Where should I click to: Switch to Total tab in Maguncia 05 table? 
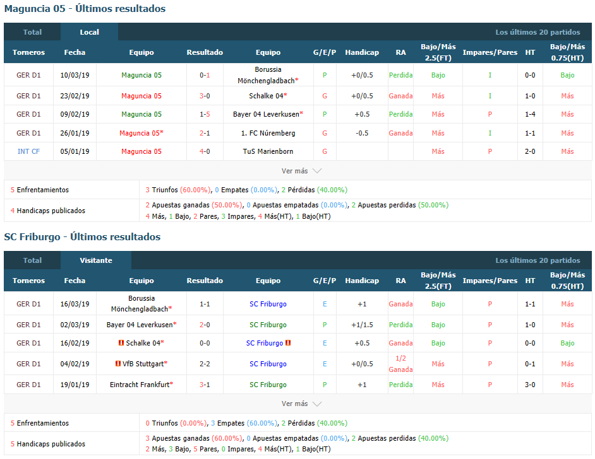coord(32,32)
